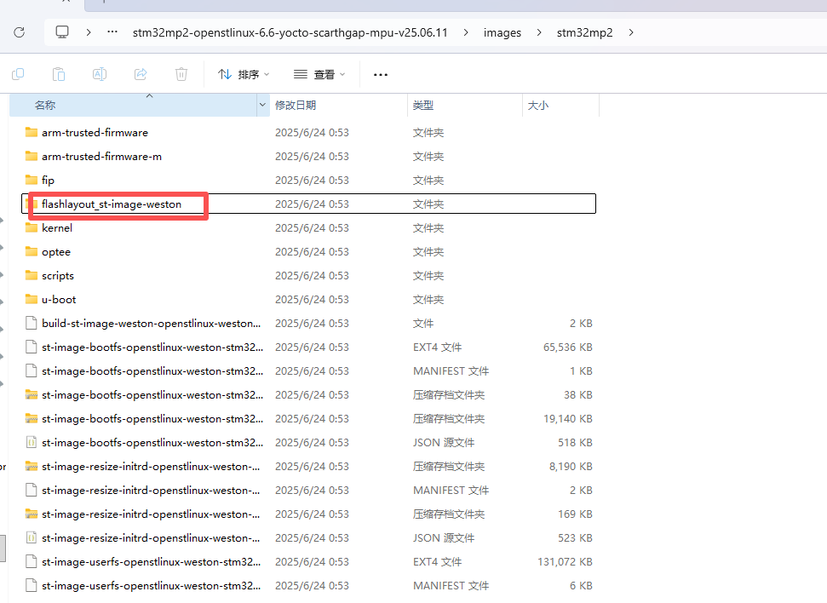Open the 名称 column filter dropdown arrow
Image resolution: width=827 pixels, height=603 pixels.
(262, 105)
